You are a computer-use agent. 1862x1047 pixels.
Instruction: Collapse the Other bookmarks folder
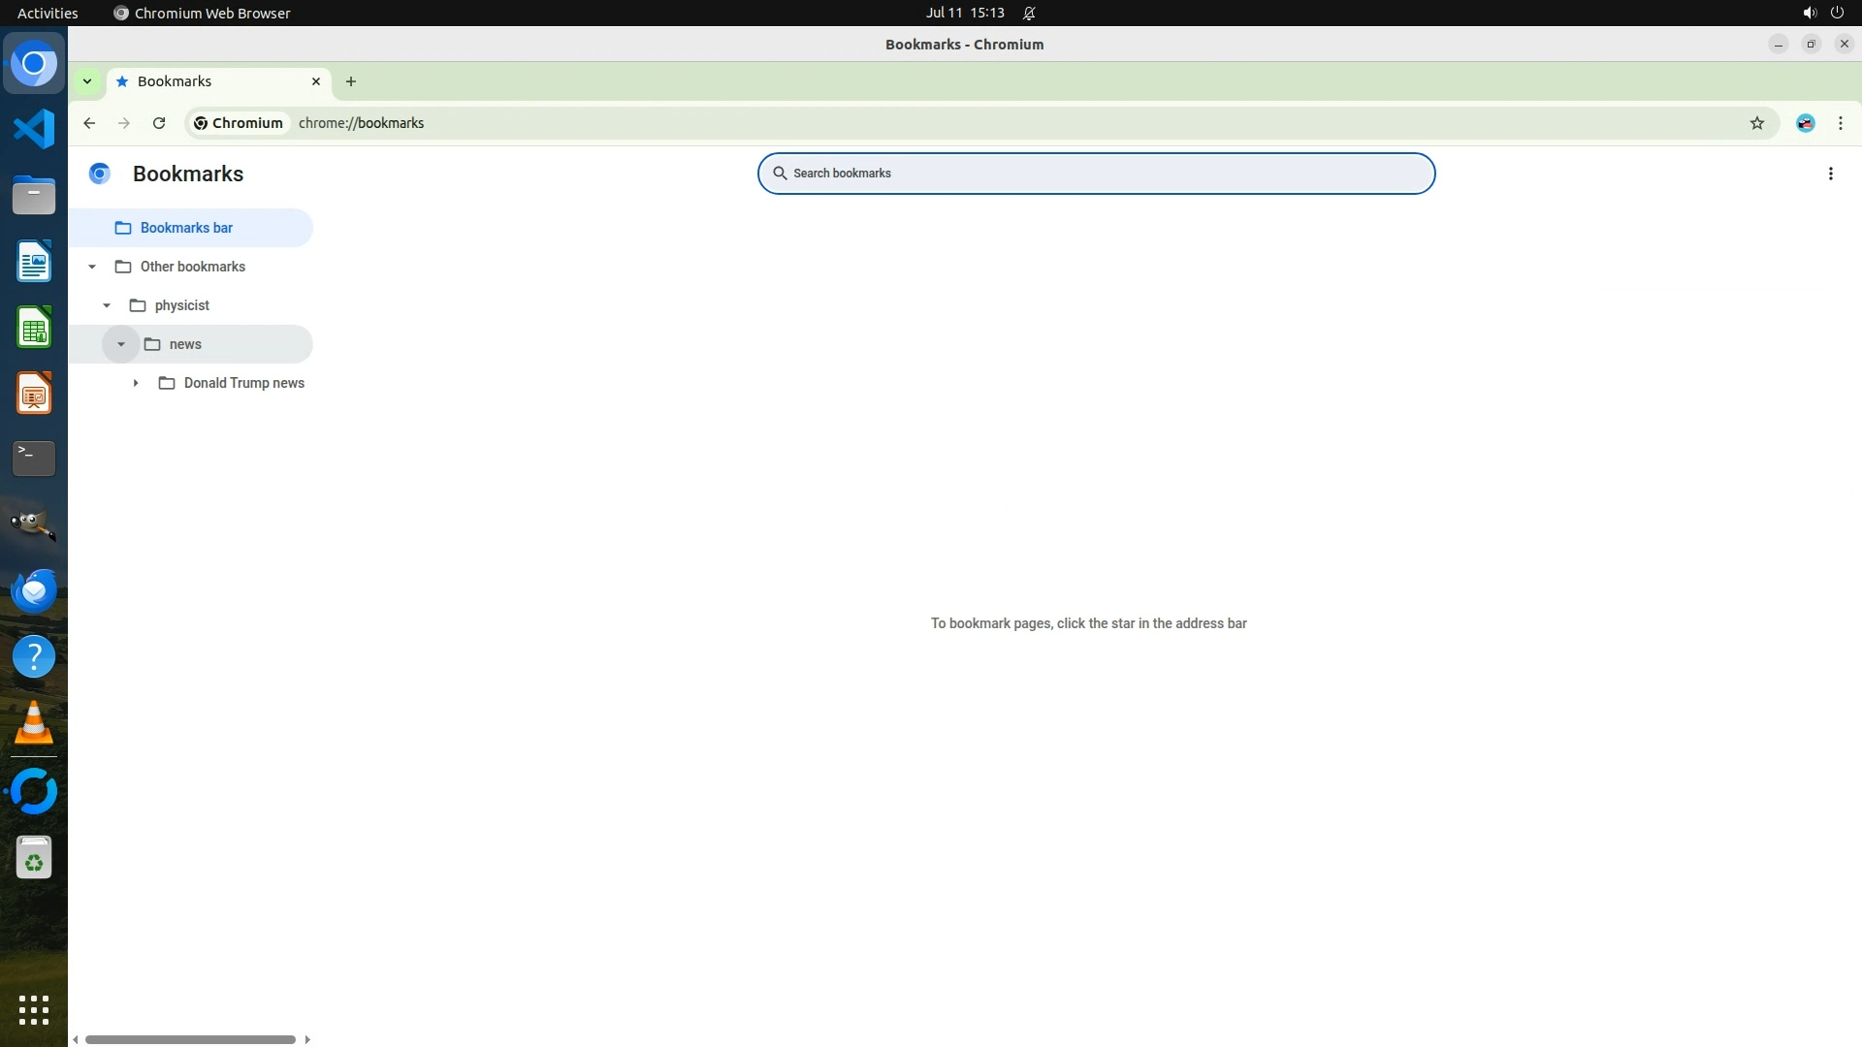92,267
